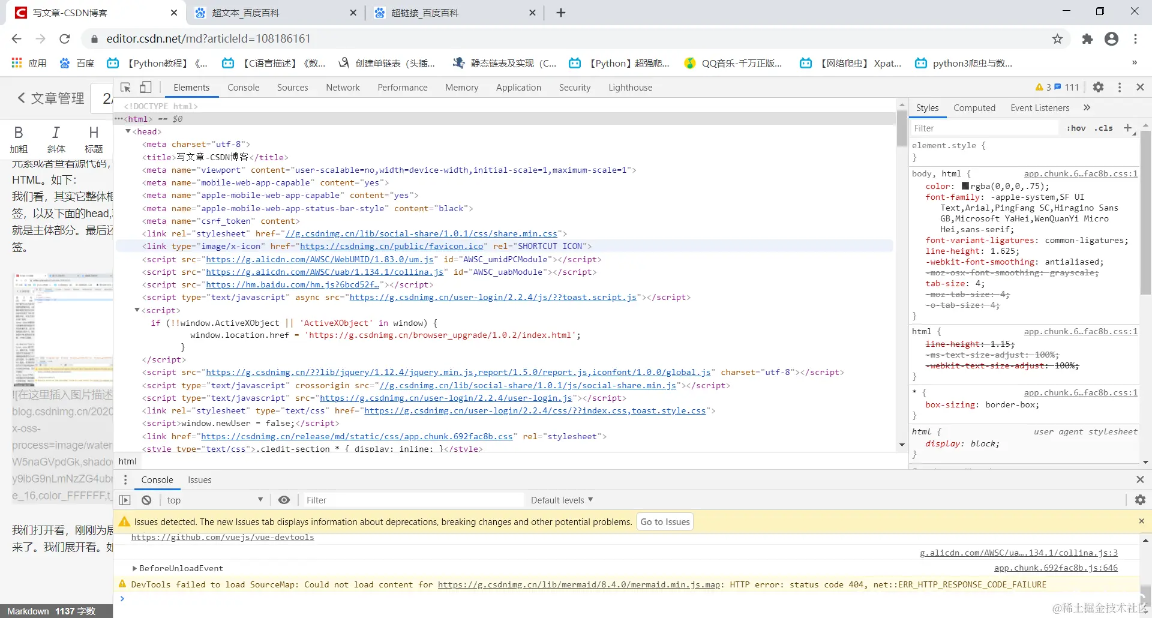The image size is (1152, 618).
Task: Collapse the script element node
Action: point(137,310)
